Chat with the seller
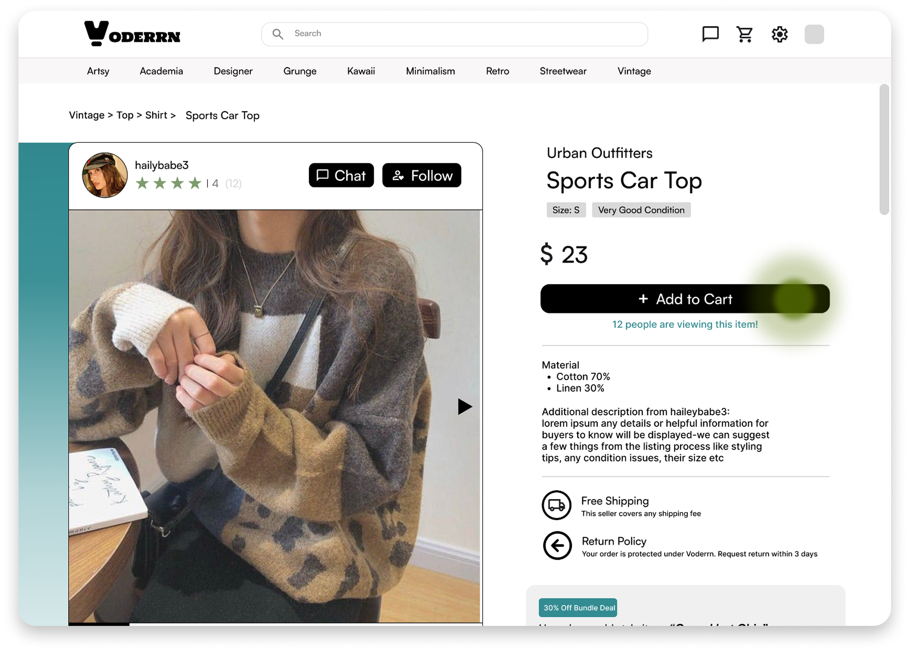 [x=341, y=175]
